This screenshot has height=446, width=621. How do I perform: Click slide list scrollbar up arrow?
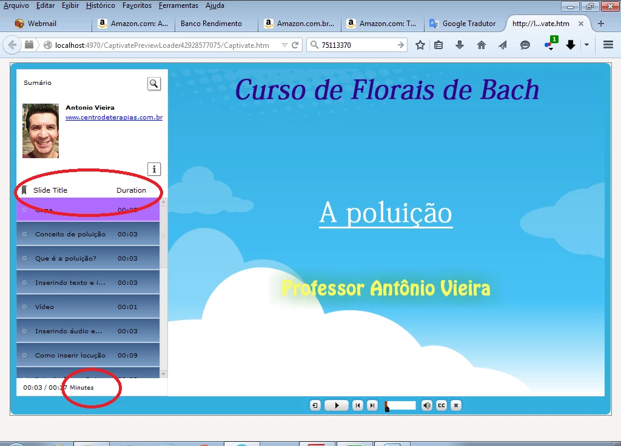[163, 201]
